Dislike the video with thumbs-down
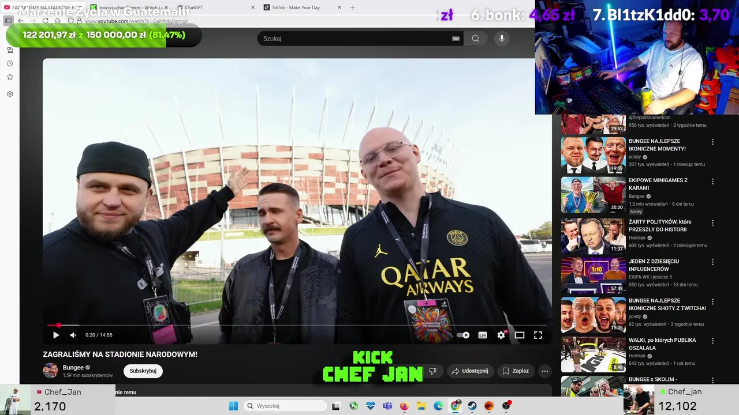 [432, 371]
